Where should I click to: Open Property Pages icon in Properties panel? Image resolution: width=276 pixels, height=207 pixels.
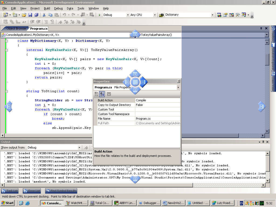(x=109, y=94)
